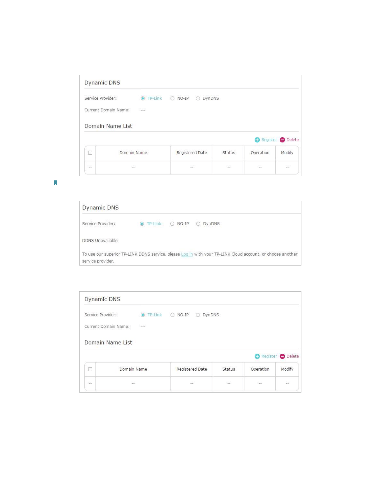Select TP-Link radio in top panel
This screenshot has width=381, height=504.
[143, 98]
